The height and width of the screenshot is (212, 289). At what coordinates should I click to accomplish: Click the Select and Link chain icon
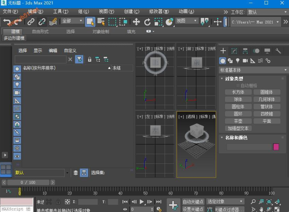[x=31, y=22]
